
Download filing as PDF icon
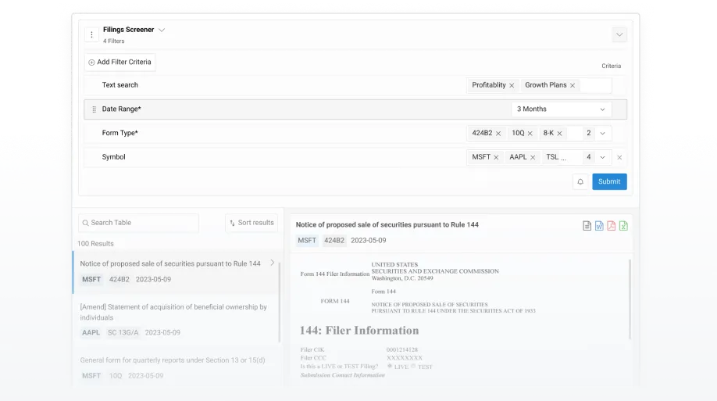612,226
